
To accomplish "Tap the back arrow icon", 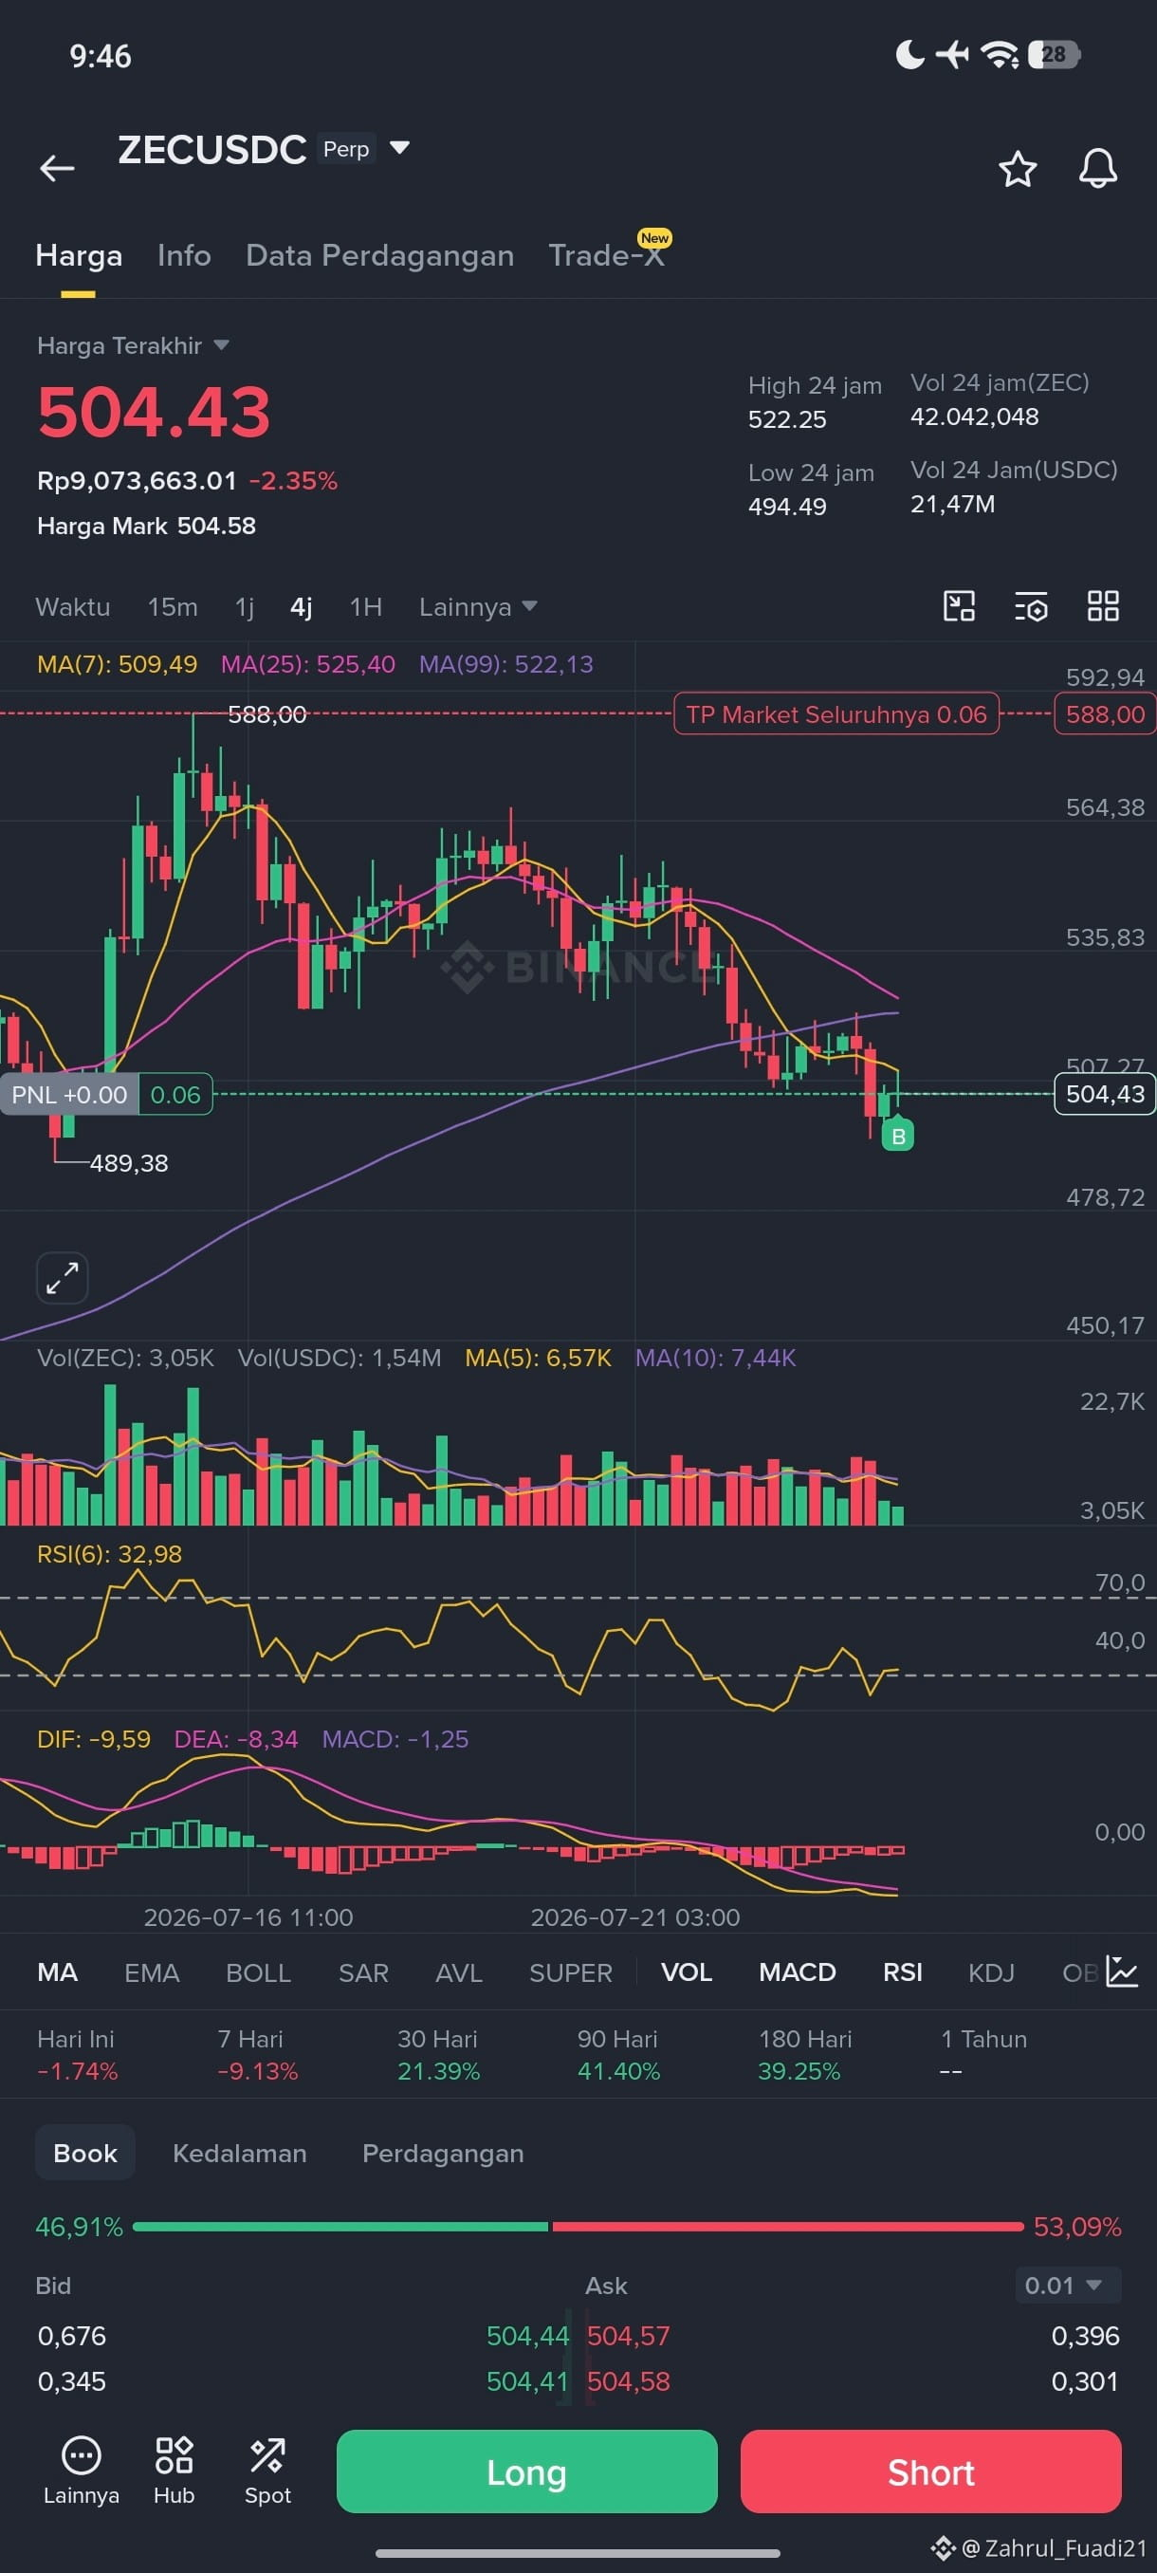I will (57, 168).
